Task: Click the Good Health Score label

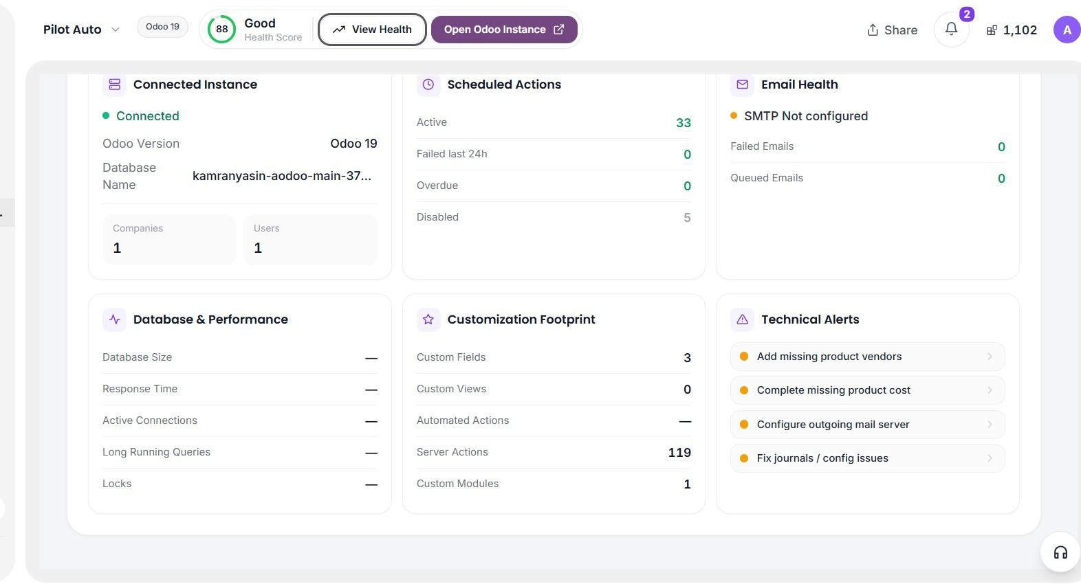Action: pos(273,30)
